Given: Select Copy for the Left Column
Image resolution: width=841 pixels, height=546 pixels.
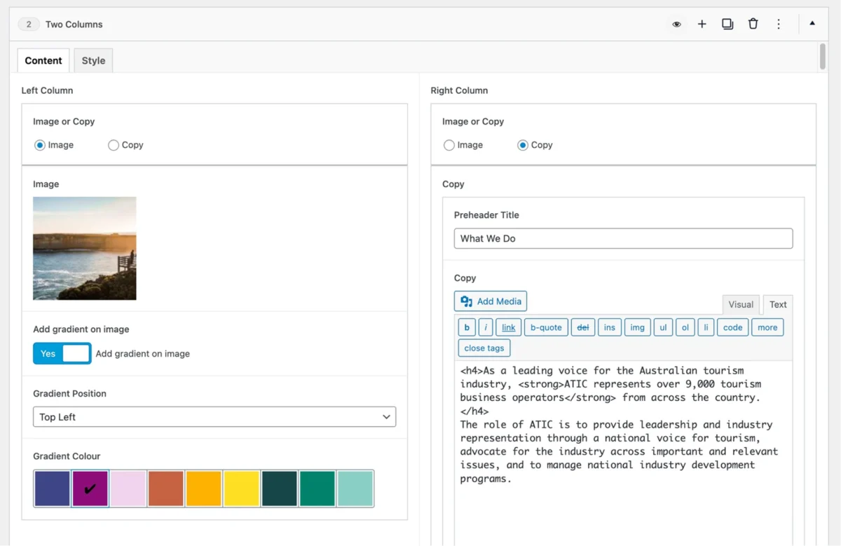Looking at the screenshot, I should [x=113, y=145].
